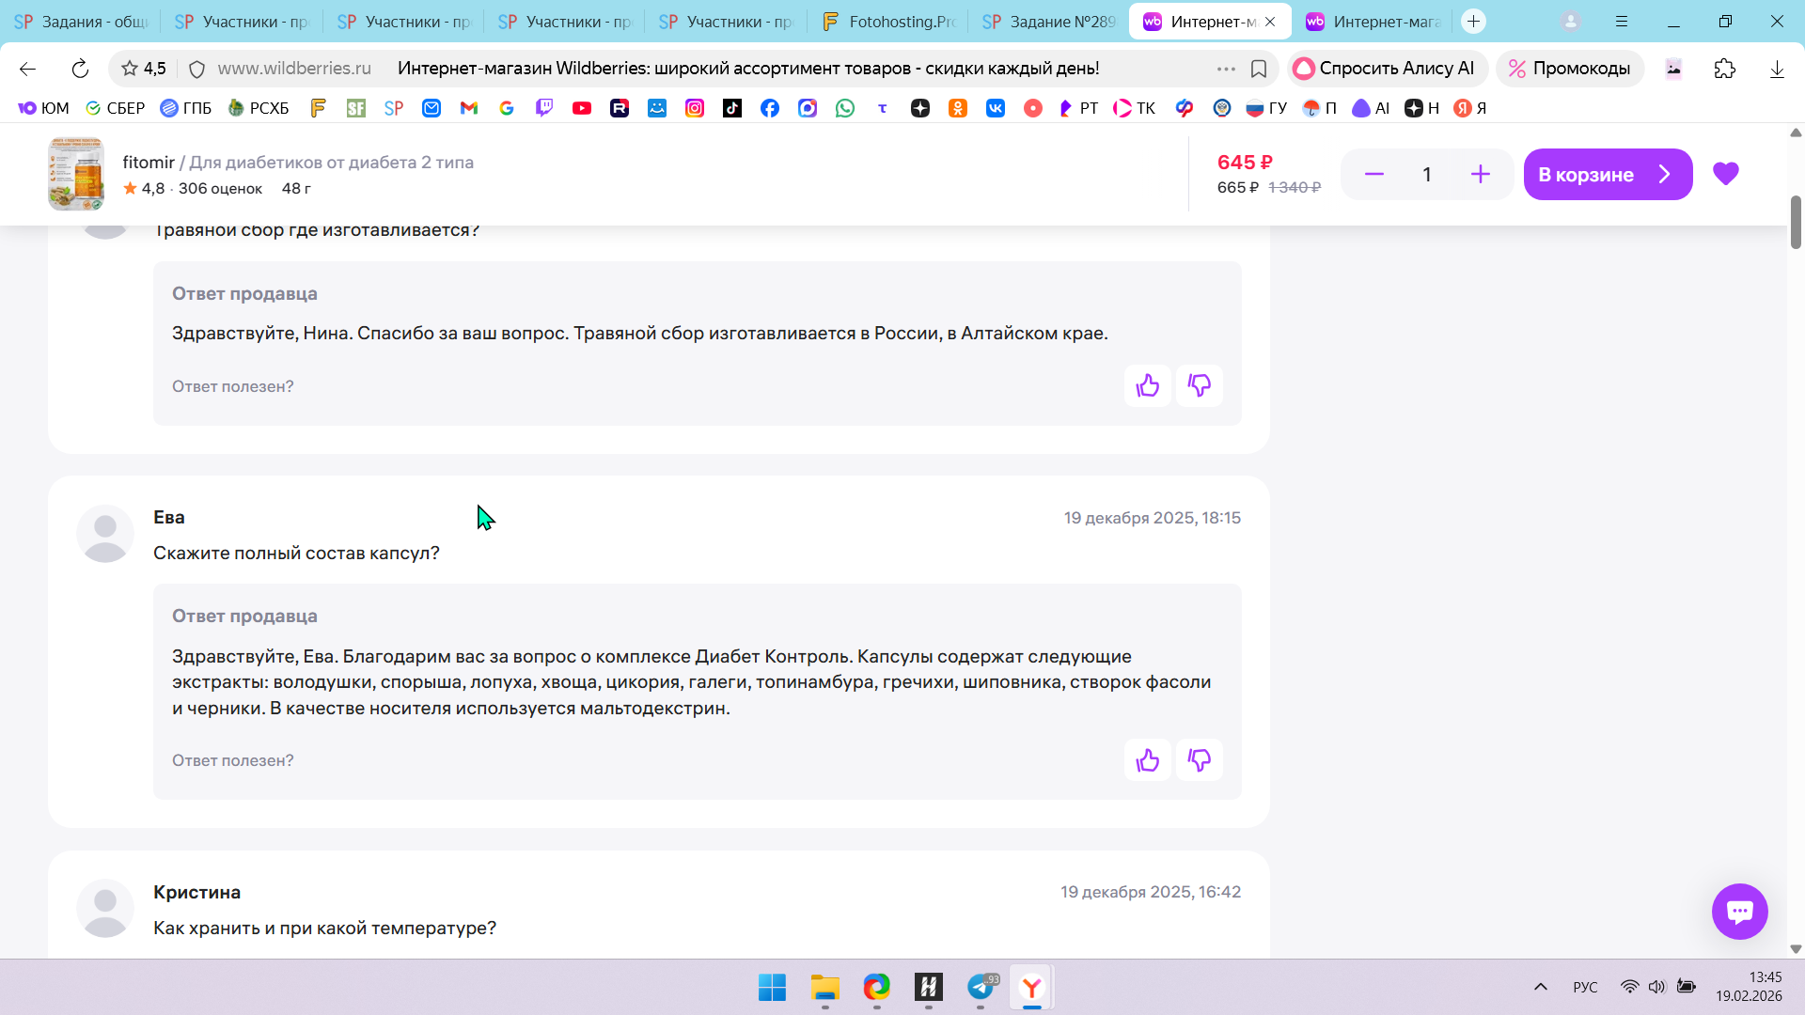Open the fitomir brand link

coord(149,162)
